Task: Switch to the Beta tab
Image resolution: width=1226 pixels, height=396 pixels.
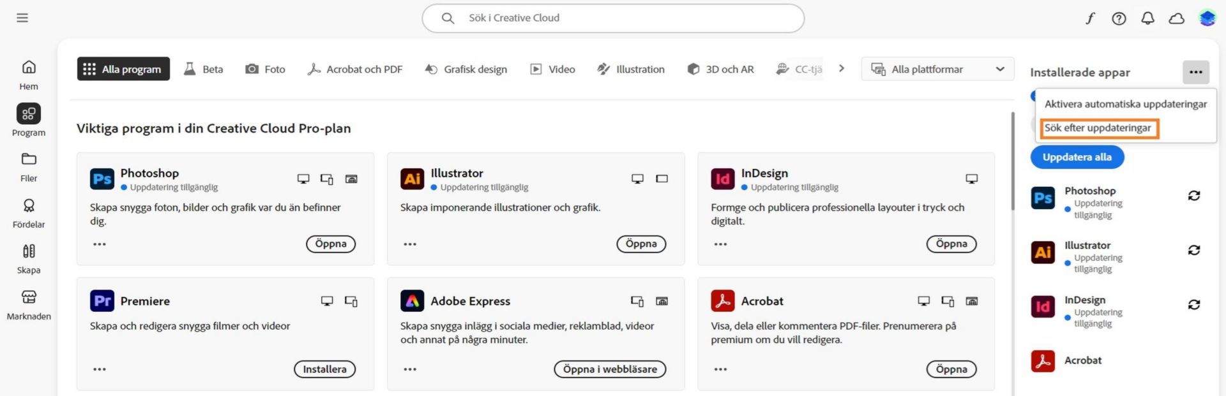Action: point(204,69)
